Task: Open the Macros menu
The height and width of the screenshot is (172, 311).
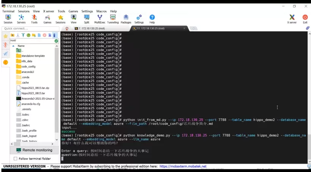Action: (x=101, y=11)
